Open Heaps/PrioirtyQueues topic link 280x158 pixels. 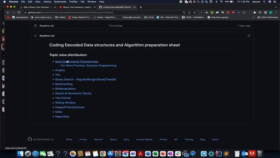70,107
